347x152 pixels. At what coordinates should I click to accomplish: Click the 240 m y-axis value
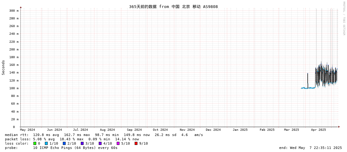coord(14,34)
